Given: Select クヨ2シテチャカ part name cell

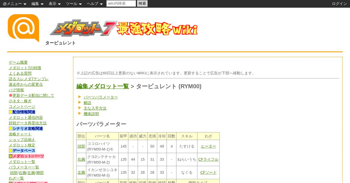Looking at the screenshot, I should [x=102, y=159].
